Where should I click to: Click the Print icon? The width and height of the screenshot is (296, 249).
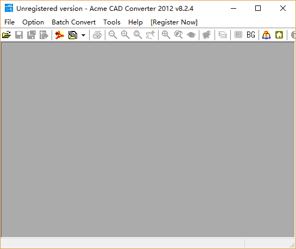point(97,35)
